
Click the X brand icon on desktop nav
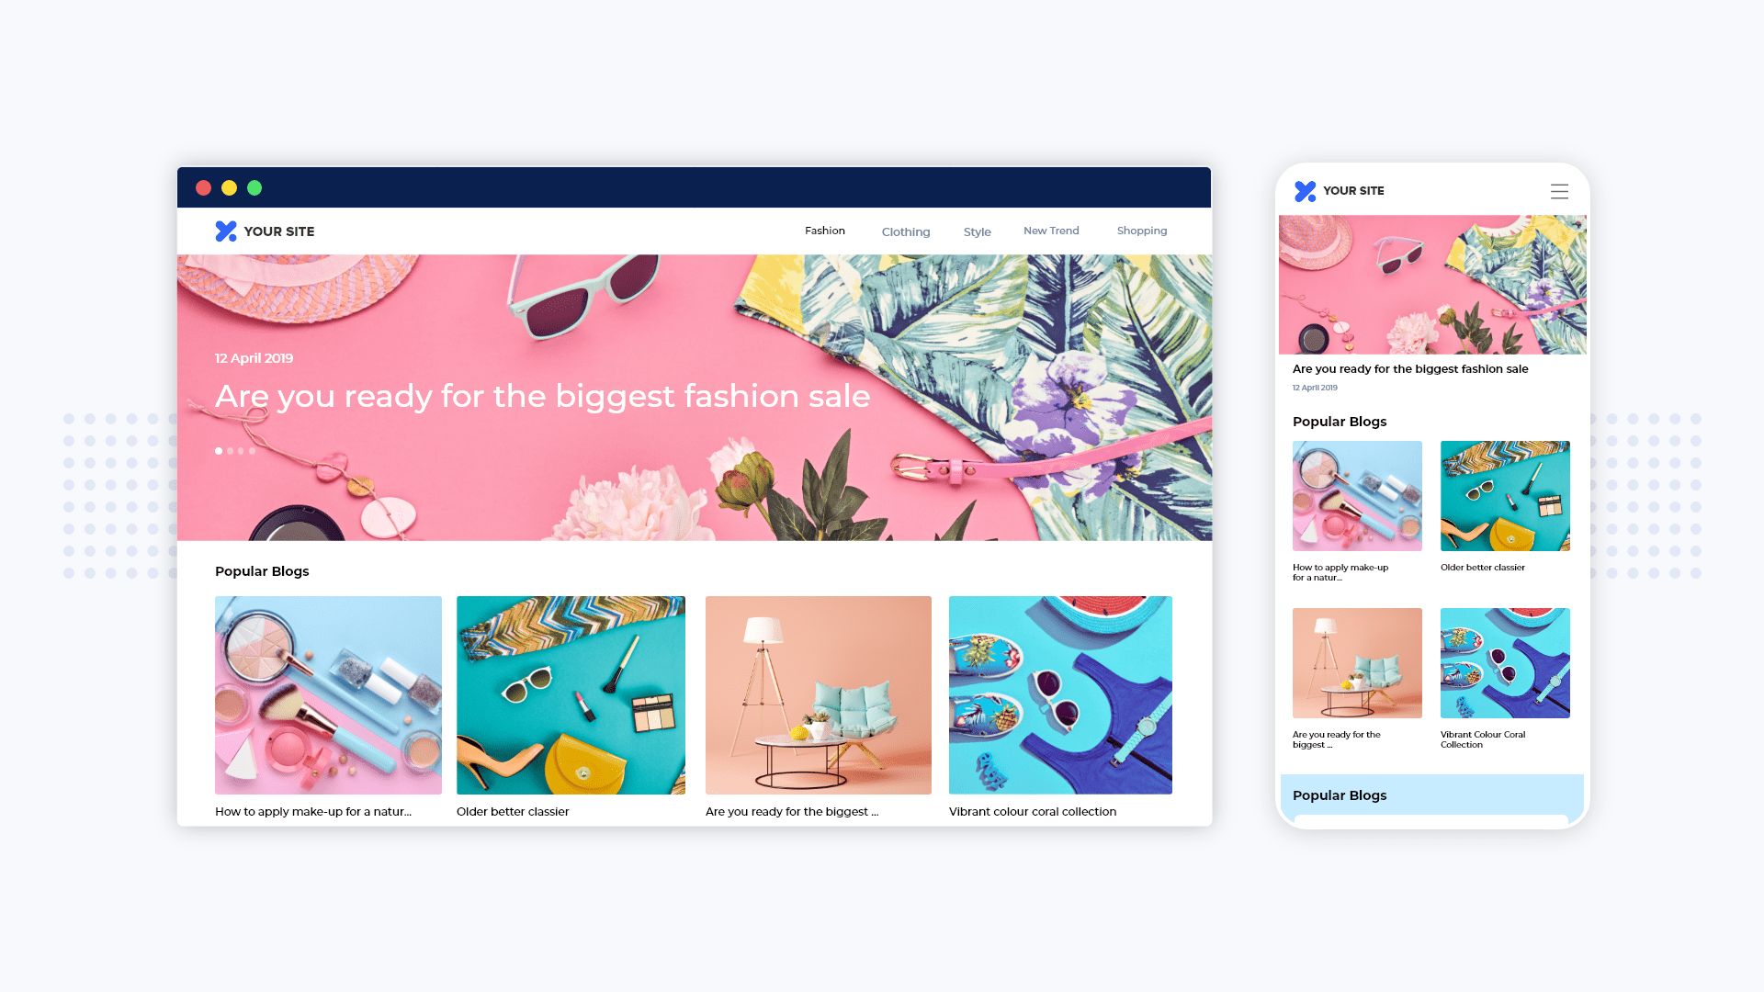point(224,231)
